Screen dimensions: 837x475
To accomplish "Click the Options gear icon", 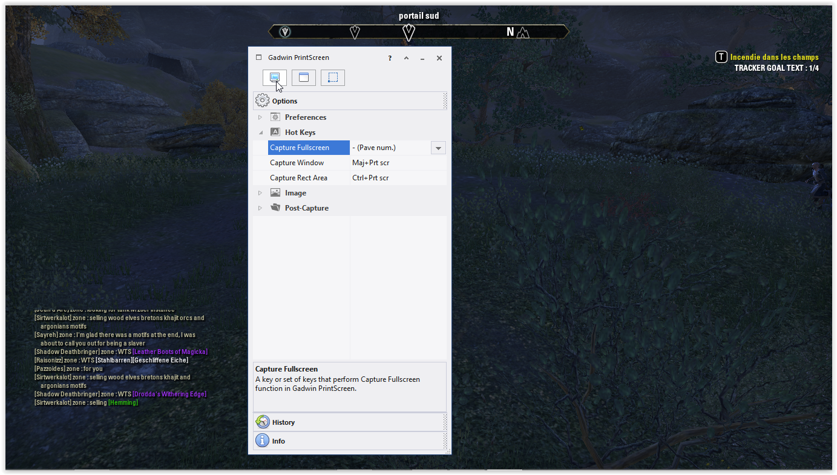I will click(262, 100).
